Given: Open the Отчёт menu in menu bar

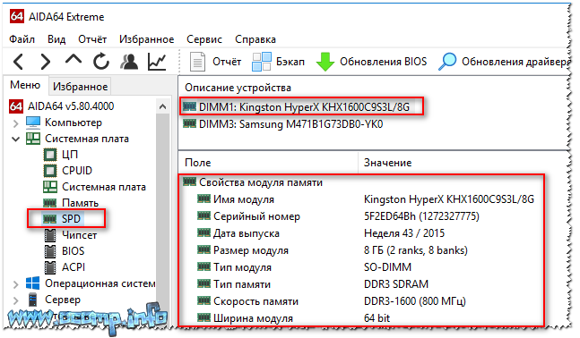Looking at the screenshot, I should click(x=92, y=39).
